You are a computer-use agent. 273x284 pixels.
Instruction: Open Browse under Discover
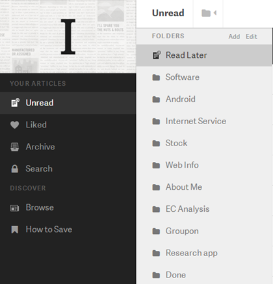pos(68,207)
